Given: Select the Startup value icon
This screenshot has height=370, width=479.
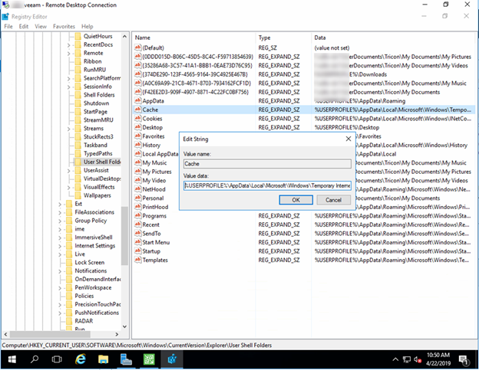Looking at the screenshot, I should point(137,250).
